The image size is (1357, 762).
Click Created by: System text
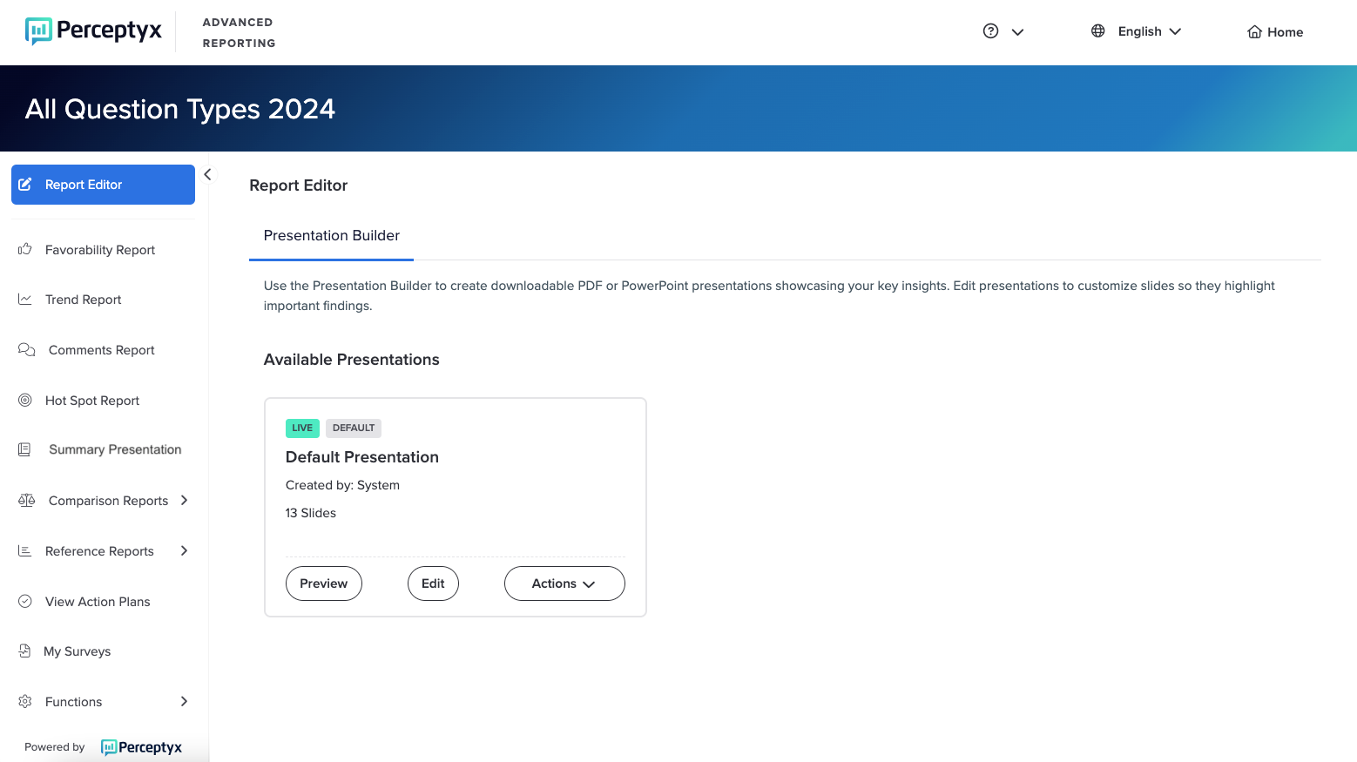pyautogui.click(x=342, y=485)
